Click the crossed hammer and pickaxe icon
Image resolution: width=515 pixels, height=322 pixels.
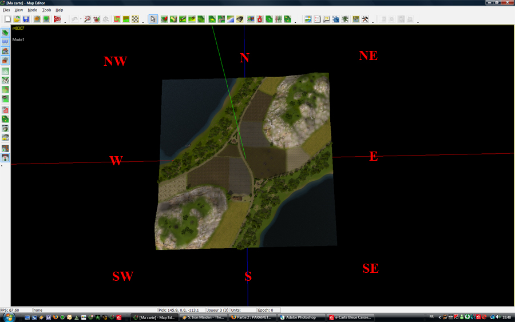click(365, 19)
